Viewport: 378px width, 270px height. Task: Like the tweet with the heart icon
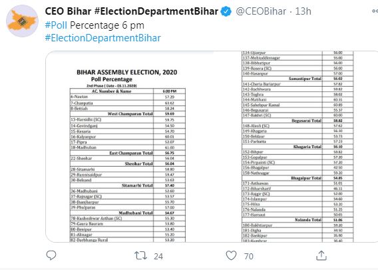231,255
